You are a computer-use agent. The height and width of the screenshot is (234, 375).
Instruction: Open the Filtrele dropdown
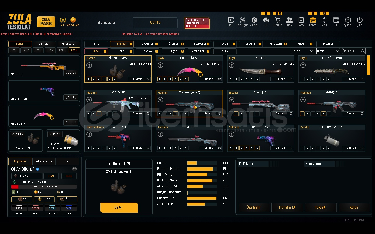click(x=302, y=51)
